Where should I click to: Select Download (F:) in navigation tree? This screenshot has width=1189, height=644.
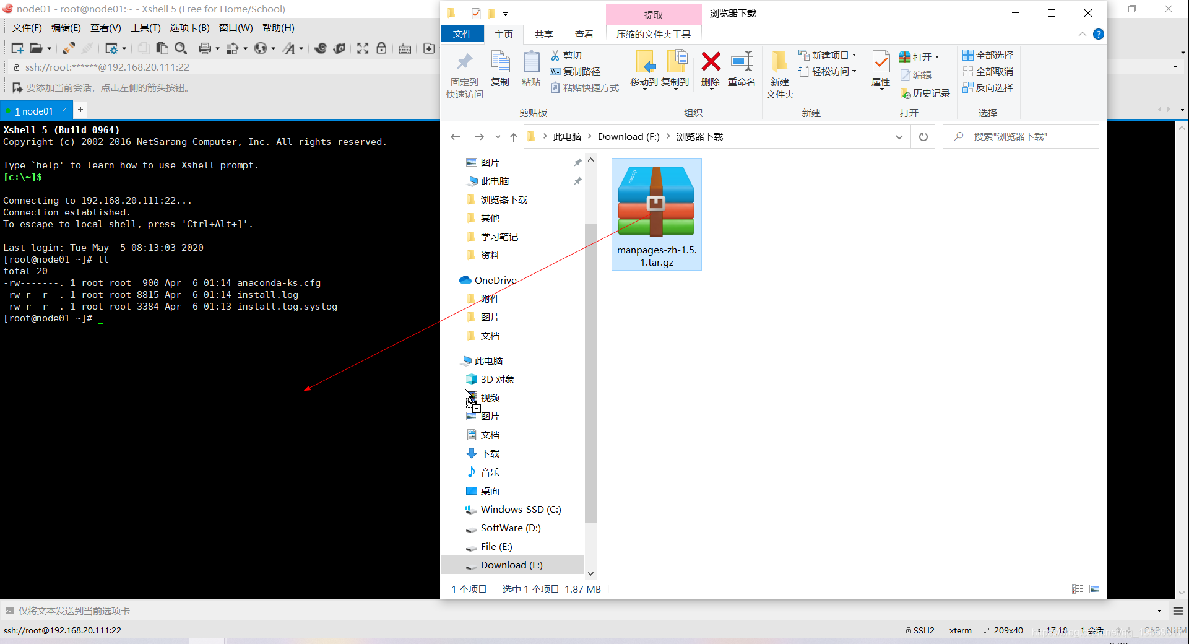click(512, 565)
